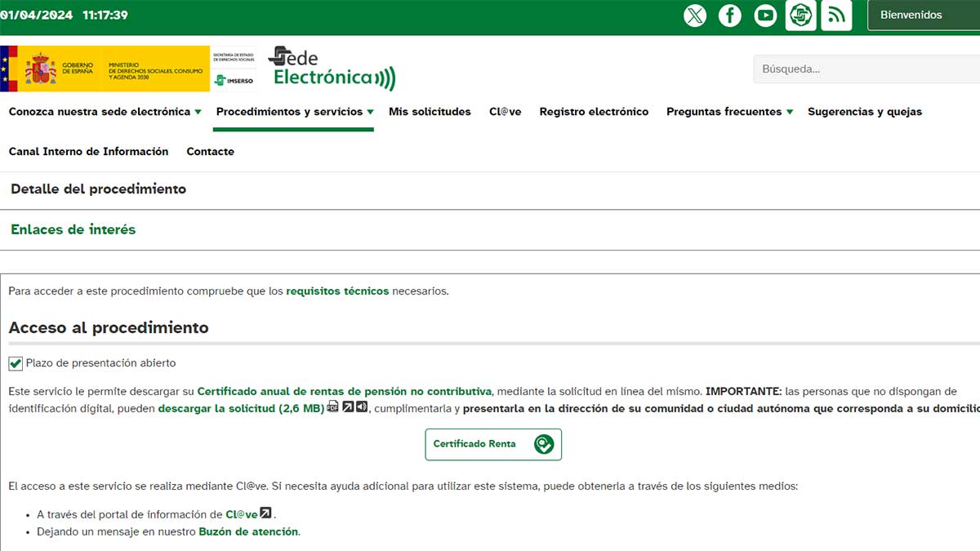Open the Registro electrónico menu item
This screenshot has width=980, height=551.
pos(594,112)
